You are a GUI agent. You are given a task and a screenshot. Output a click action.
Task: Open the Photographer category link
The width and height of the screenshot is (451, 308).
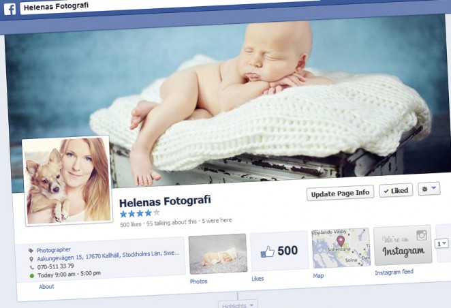(54, 250)
